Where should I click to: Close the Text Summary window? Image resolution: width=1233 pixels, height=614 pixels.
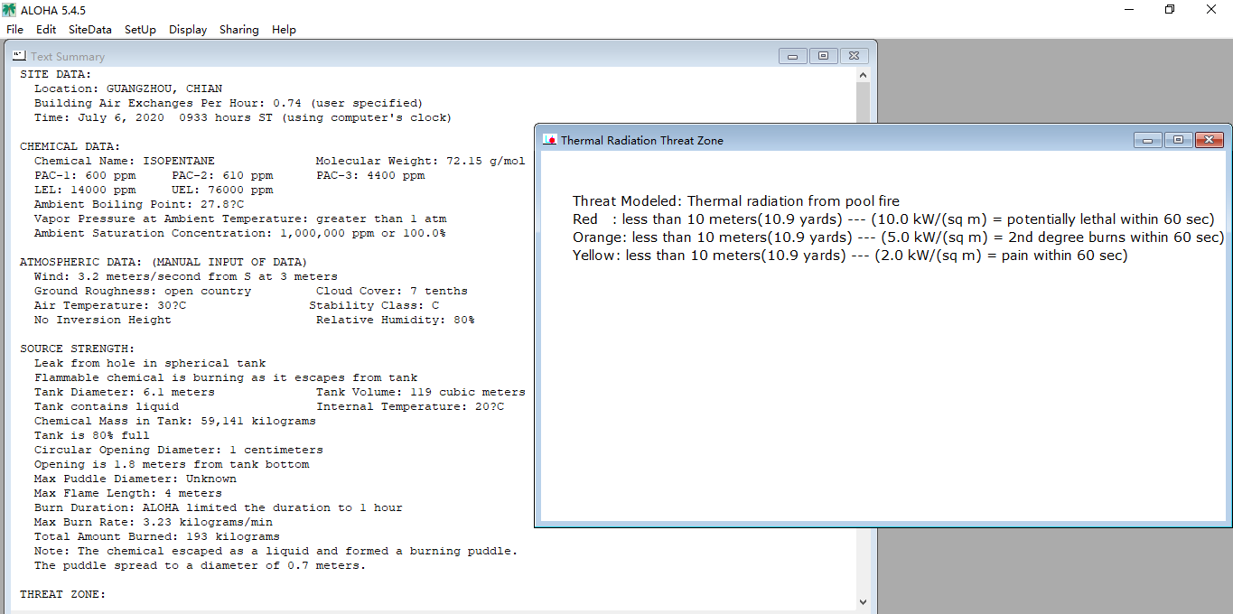click(855, 56)
